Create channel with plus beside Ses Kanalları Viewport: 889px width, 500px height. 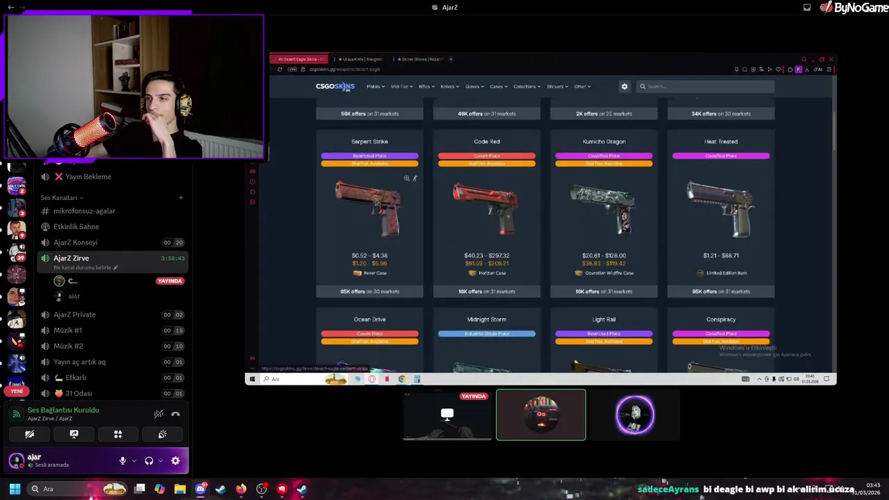181,197
